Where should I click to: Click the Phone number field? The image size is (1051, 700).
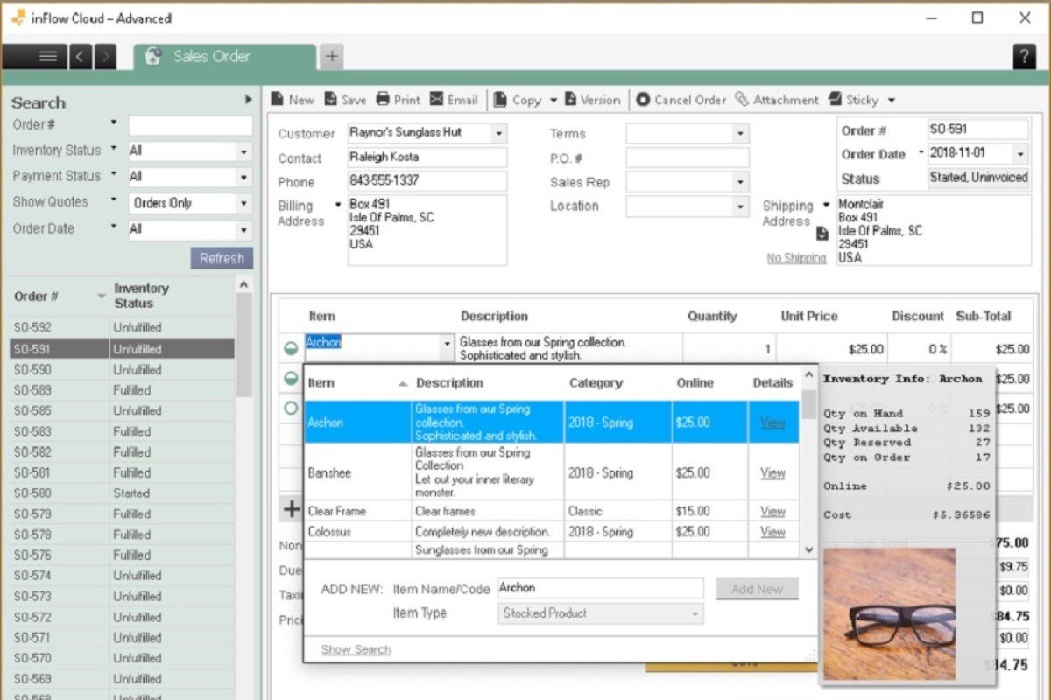pyautogui.click(x=427, y=182)
